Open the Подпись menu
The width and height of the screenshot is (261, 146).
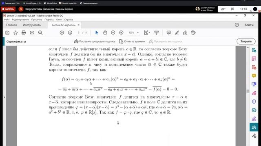(x=49, y=19)
